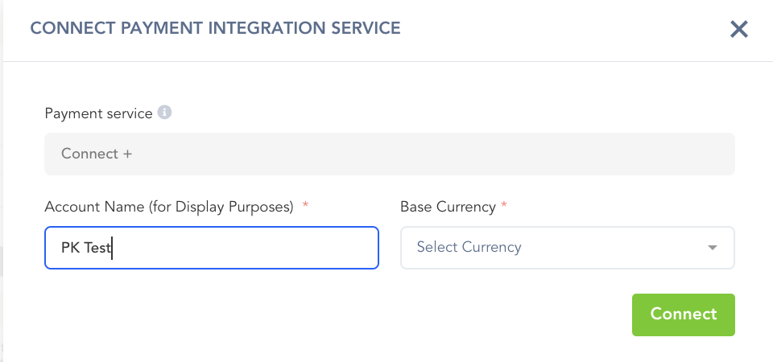Viewport: 773px width, 362px height.
Task: Click the Connect + placeholder text
Action: [96, 154]
